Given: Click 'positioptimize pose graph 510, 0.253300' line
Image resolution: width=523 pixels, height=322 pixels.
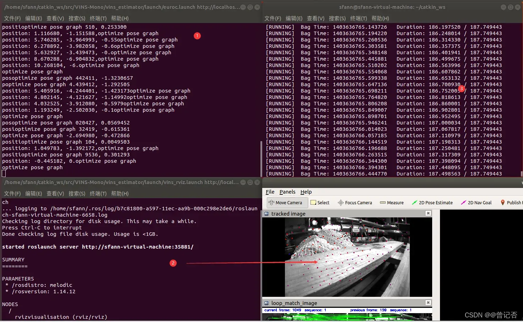Looking at the screenshot, I should click(64, 27).
